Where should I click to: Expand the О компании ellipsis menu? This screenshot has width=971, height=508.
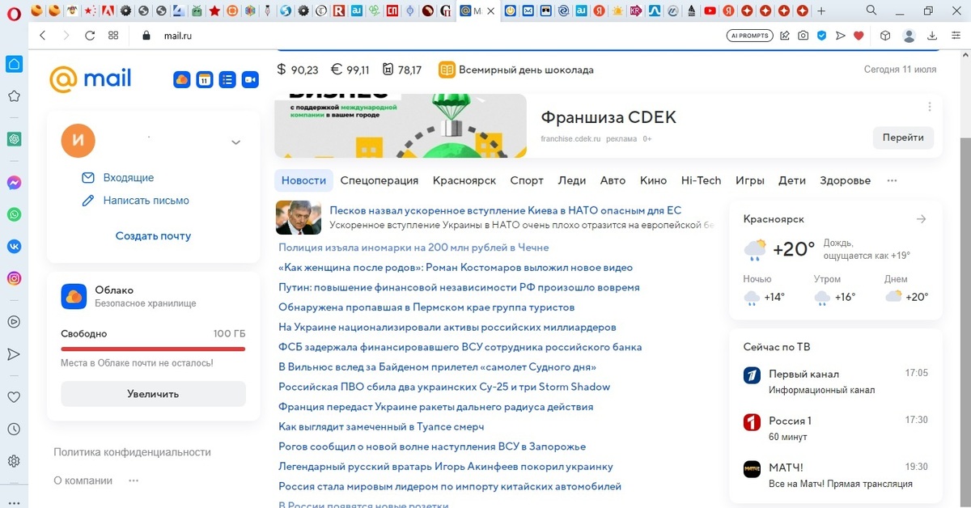pyautogui.click(x=133, y=480)
